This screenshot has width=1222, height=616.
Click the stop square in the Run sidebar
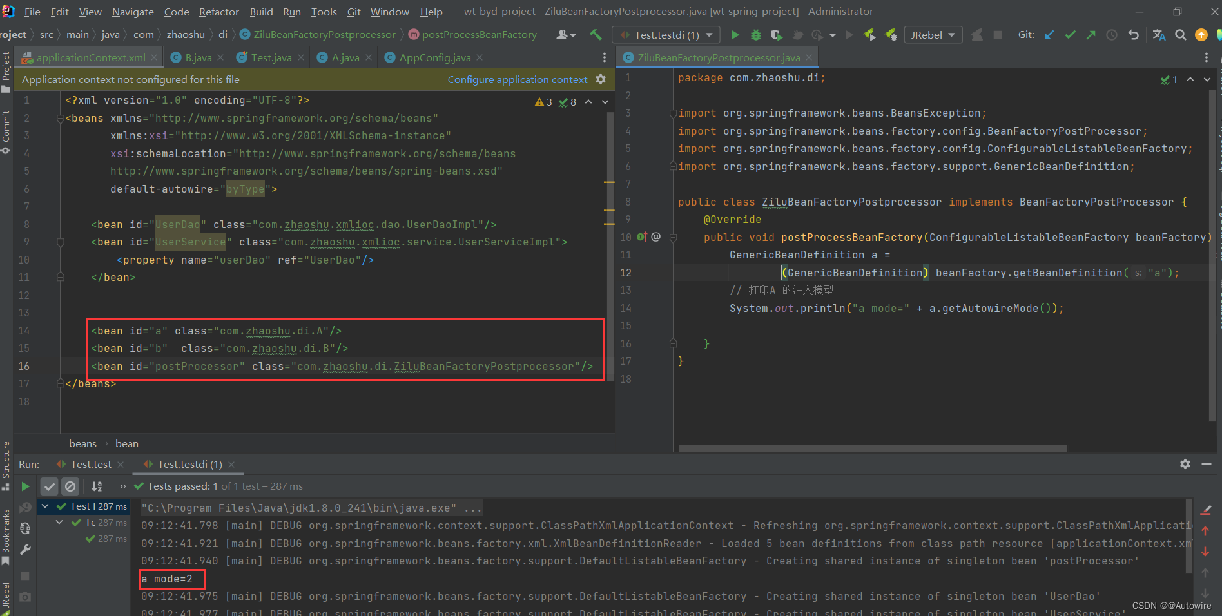tap(25, 575)
